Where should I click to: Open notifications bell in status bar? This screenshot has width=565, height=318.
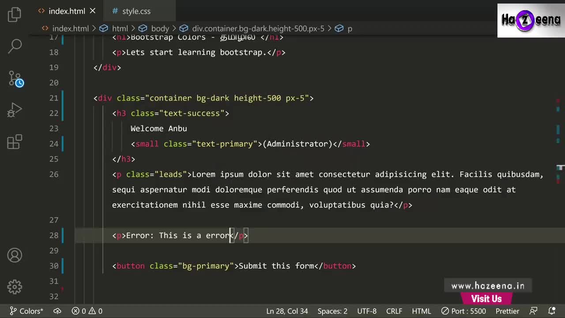552,311
